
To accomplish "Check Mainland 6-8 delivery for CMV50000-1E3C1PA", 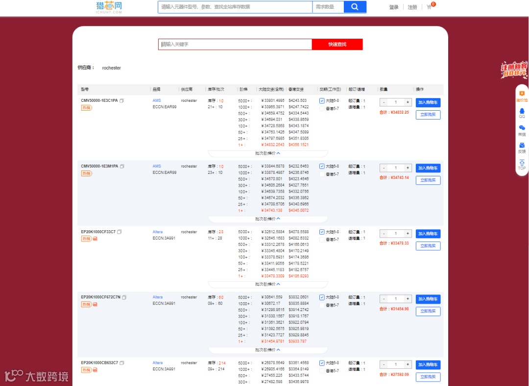I will tap(322, 100).
